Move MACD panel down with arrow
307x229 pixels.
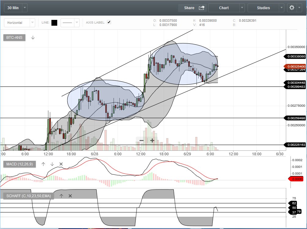coord(52,164)
